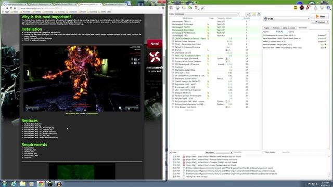The height and width of the screenshot is (187, 333).
Task: Sort by Mod Name column header
Action: tap(187, 18)
